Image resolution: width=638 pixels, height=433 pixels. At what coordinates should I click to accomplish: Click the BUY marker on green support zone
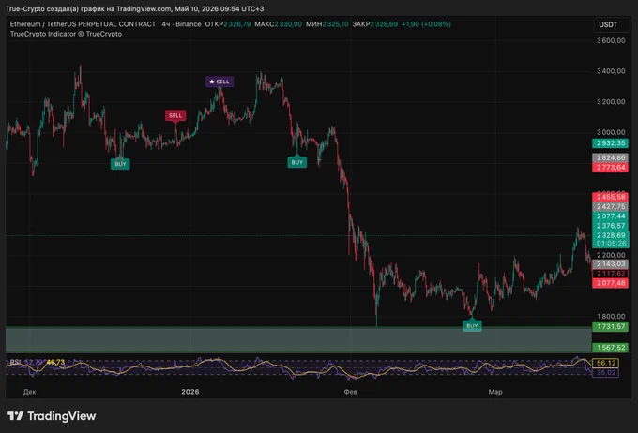[x=472, y=325]
